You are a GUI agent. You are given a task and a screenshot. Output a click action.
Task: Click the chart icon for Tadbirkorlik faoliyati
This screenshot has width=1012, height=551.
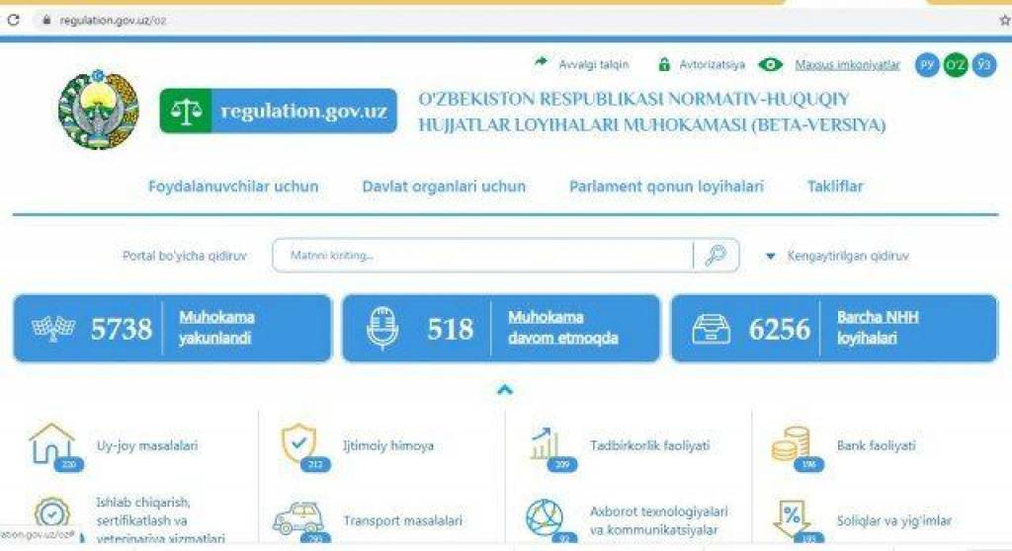point(544,444)
